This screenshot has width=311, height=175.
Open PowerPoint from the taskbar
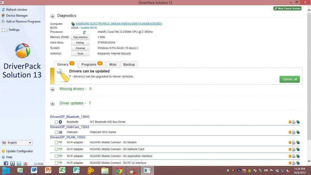click(48, 170)
